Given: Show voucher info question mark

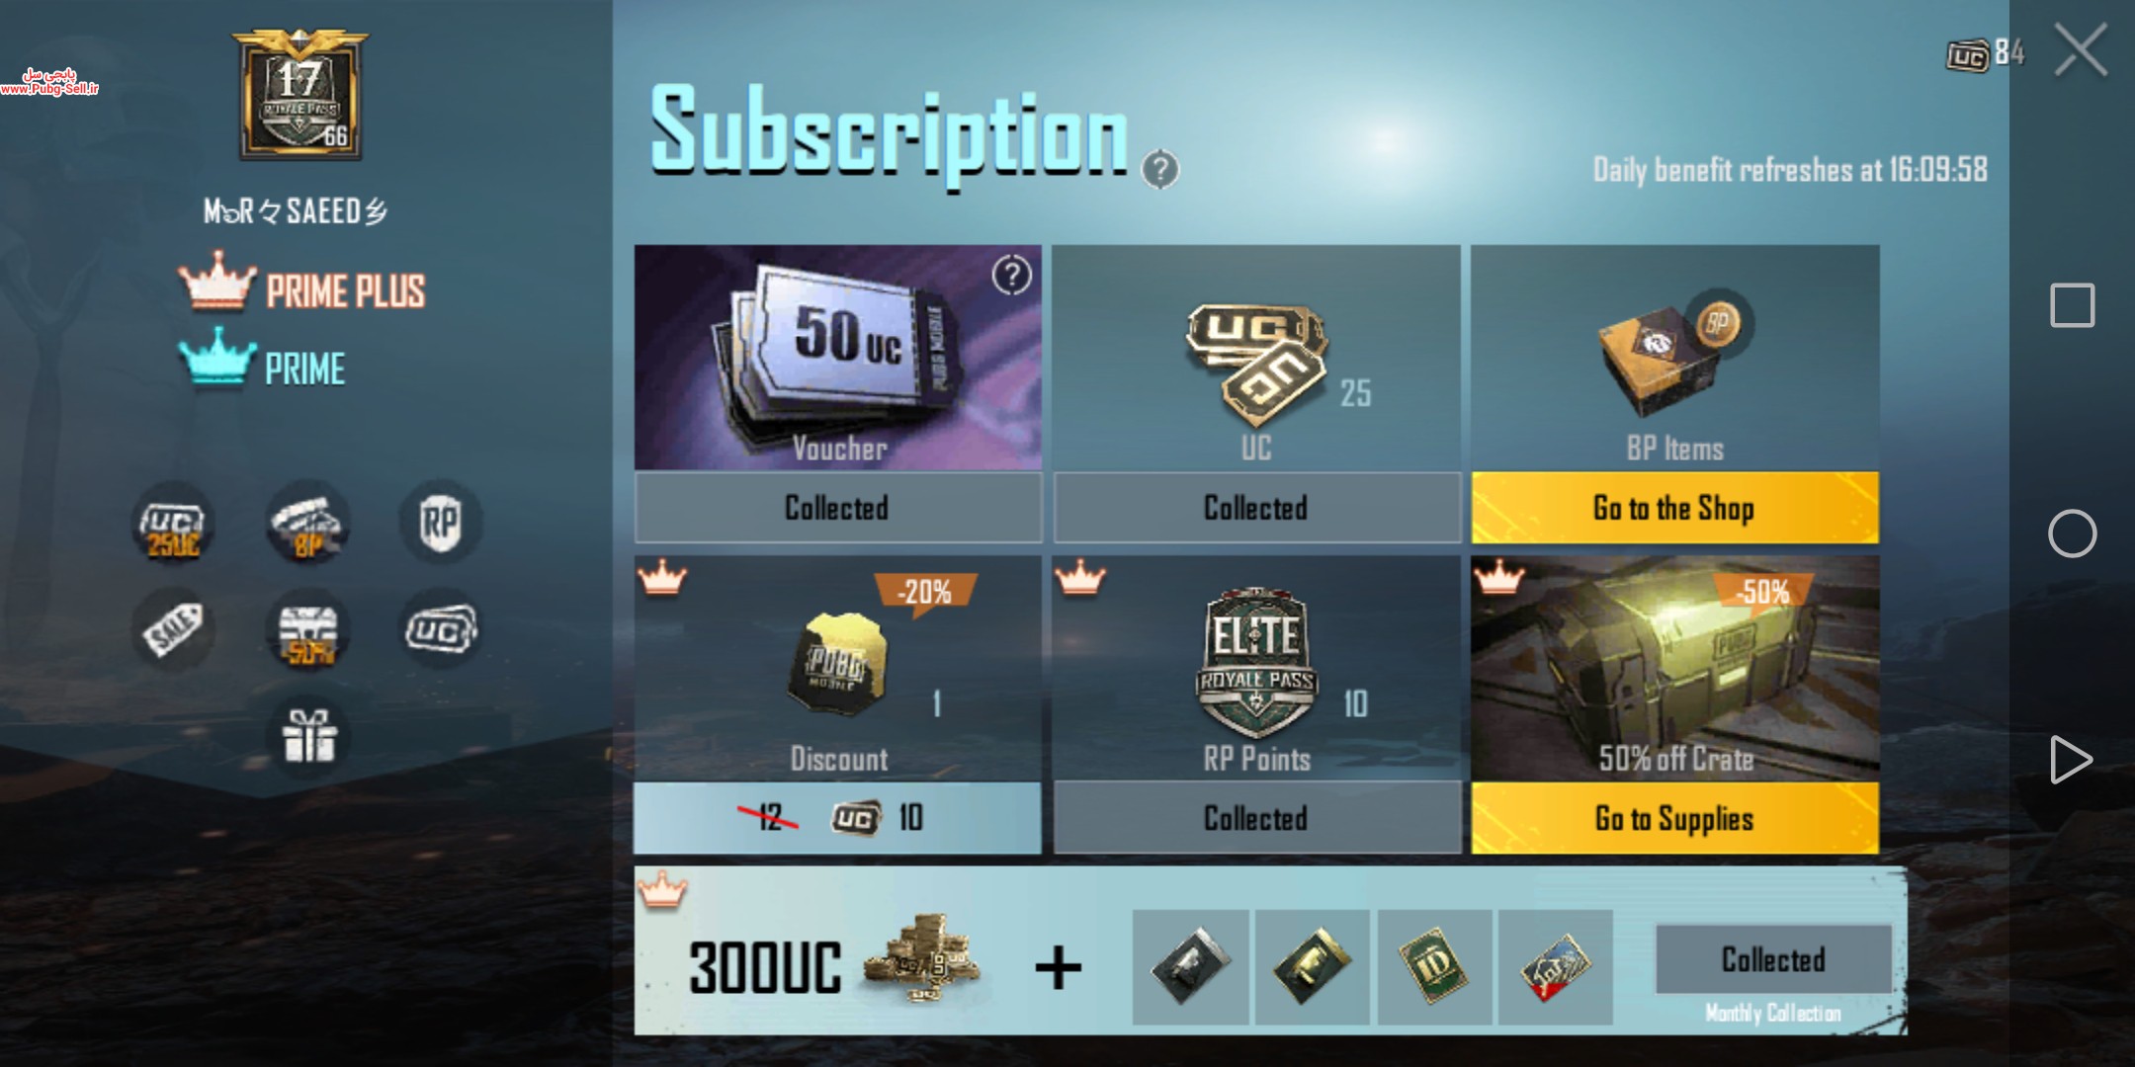Looking at the screenshot, I should (1011, 276).
